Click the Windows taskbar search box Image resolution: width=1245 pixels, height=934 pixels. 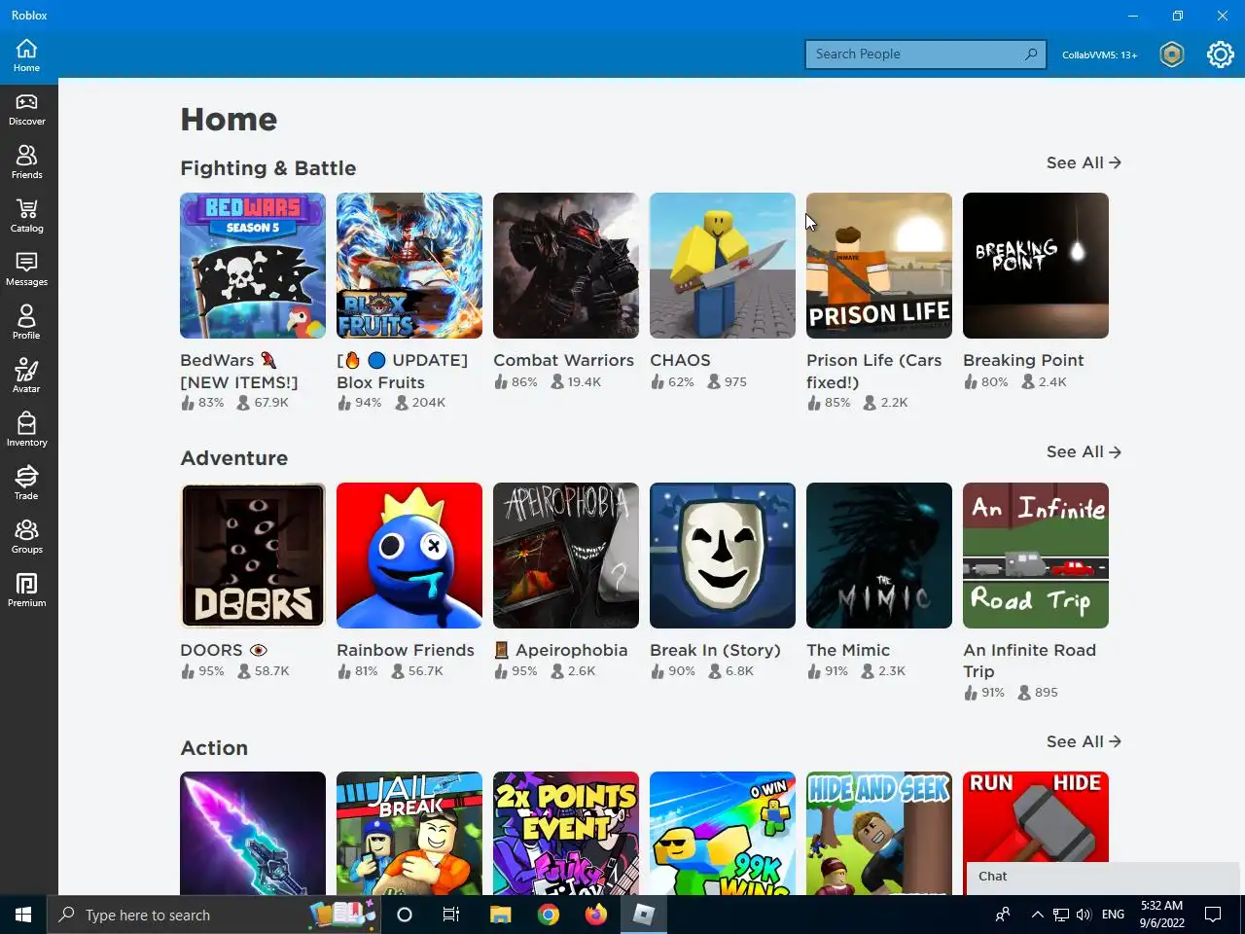(x=212, y=915)
